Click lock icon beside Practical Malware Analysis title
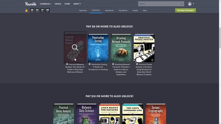The image size is (221, 124). point(67,64)
